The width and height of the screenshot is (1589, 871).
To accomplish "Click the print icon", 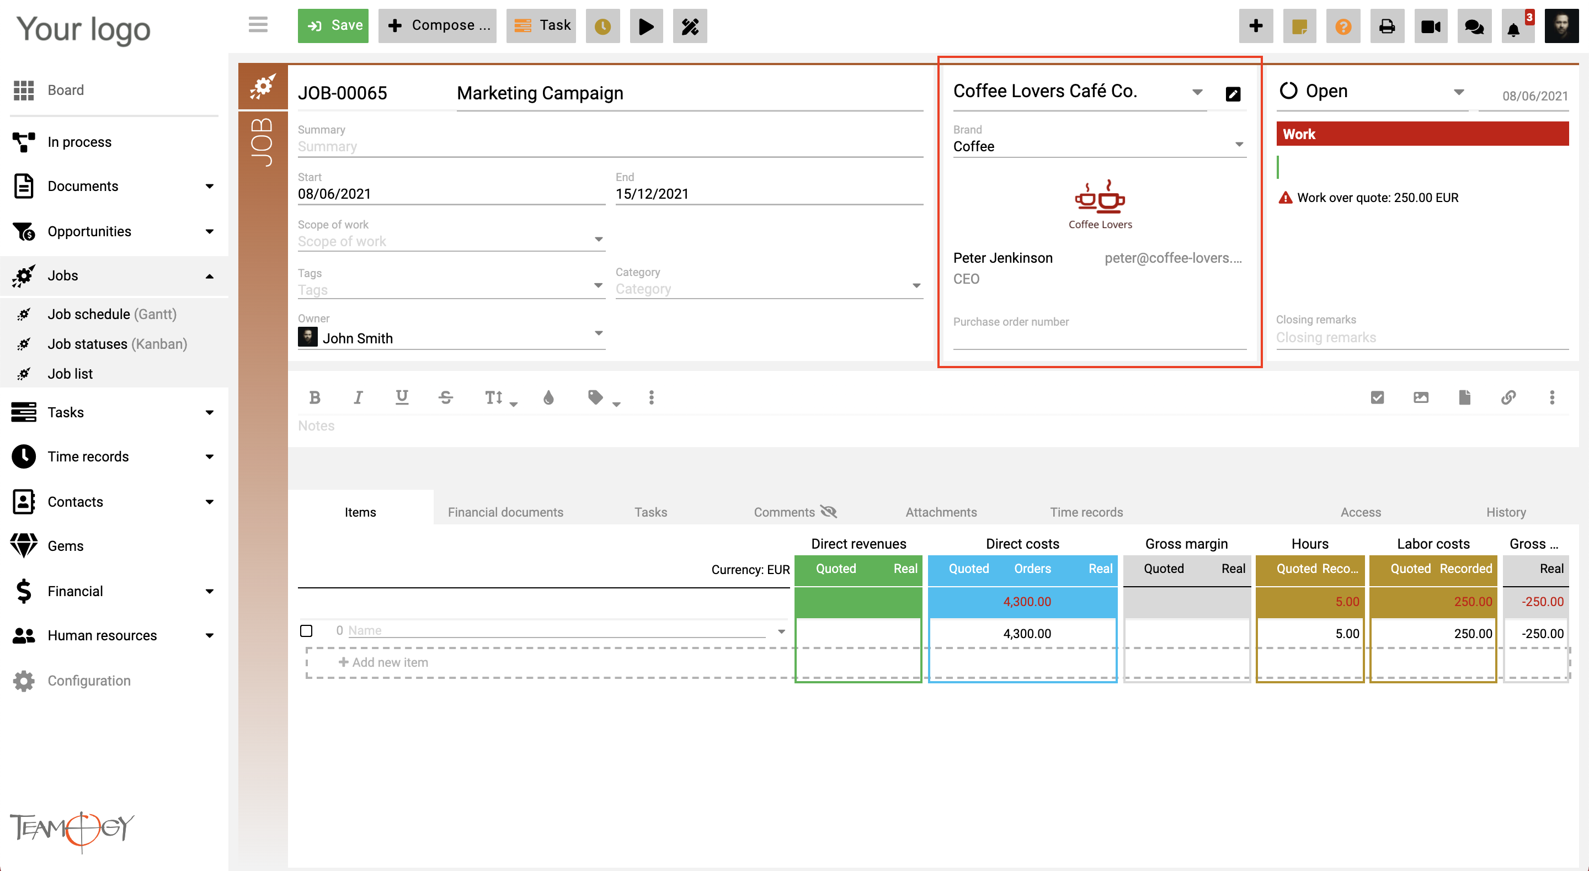I will click(x=1387, y=26).
